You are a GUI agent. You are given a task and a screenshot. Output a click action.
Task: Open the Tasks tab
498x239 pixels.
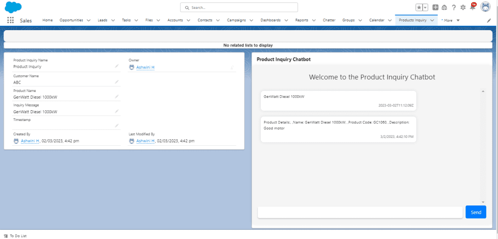[x=126, y=20]
